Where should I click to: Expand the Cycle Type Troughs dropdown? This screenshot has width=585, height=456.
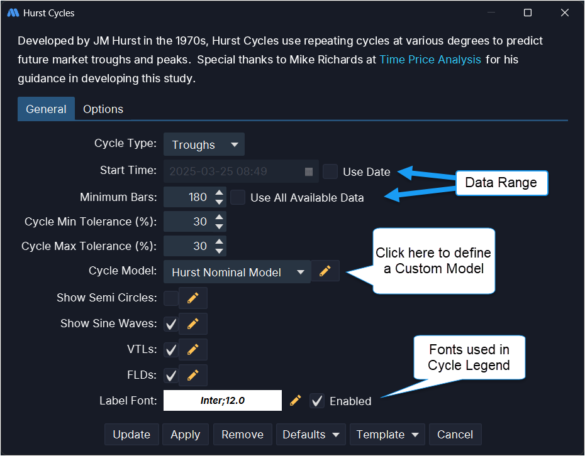click(x=204, y=144)
